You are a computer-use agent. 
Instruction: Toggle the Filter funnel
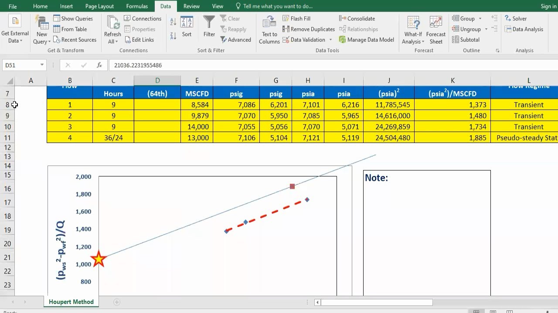209,27
